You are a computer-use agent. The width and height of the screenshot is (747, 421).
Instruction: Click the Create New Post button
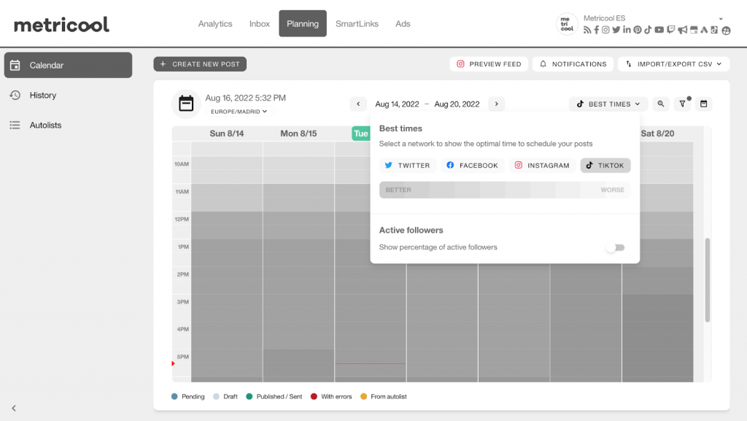(x=200, y=63)
